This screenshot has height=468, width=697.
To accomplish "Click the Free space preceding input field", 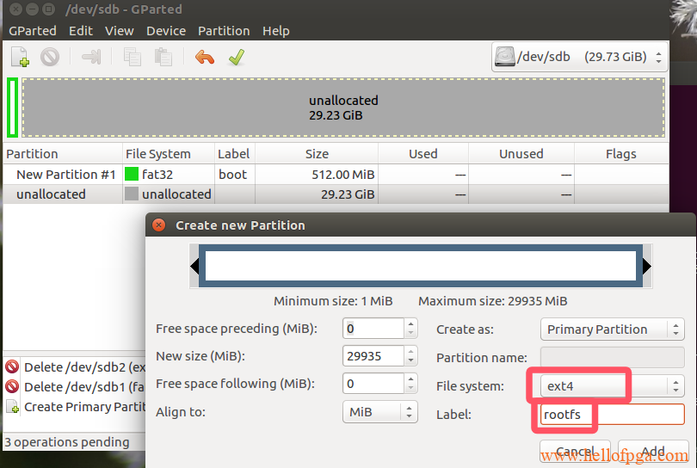I will [x=373, y=329].
